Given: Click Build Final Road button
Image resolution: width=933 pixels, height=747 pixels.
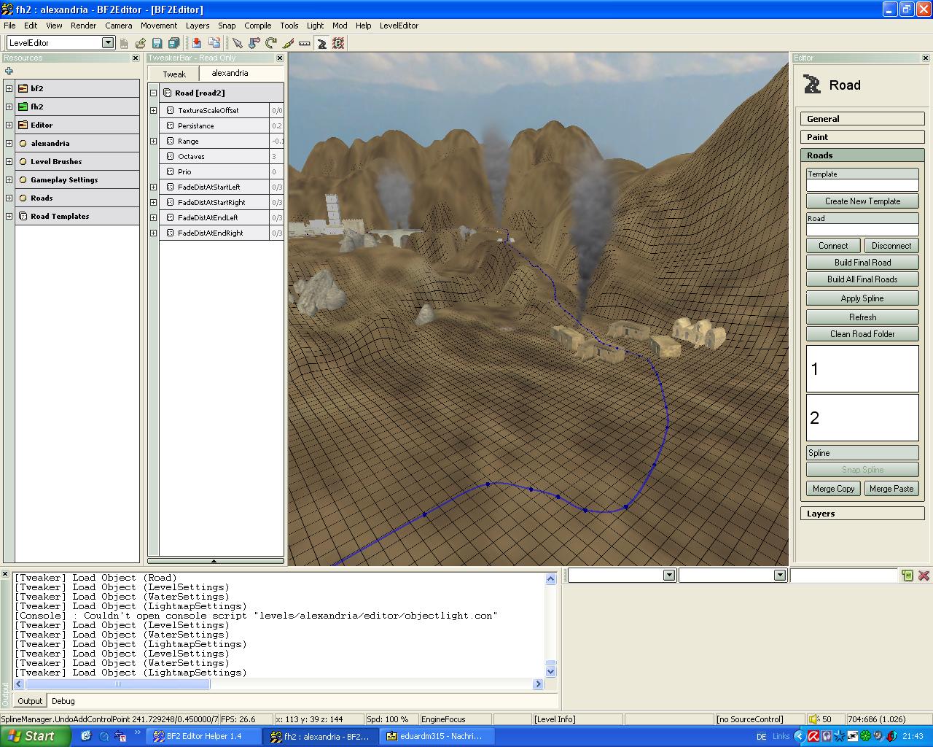Looking at the screenshot, I should tap(862, 263).
